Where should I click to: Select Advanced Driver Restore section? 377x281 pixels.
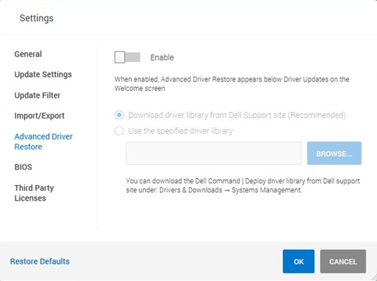[43, 141]
